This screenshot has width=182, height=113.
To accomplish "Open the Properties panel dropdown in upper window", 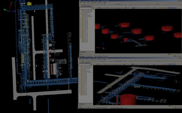I will 93,52.
